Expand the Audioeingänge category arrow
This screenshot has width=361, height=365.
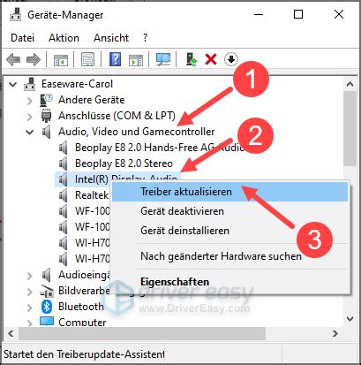coord(29,276)
